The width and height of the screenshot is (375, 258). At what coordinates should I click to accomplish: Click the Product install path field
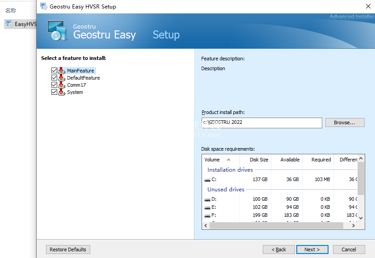click(261, 123)
